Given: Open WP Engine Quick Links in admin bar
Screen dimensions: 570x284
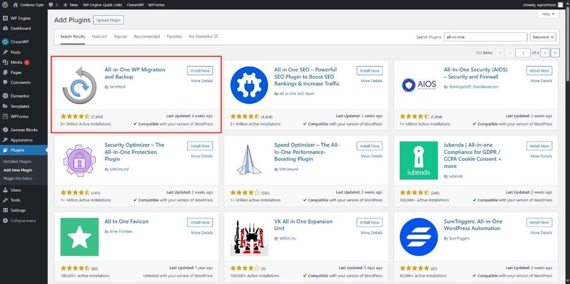Looking at the screenshot, I should coord(102,5).
